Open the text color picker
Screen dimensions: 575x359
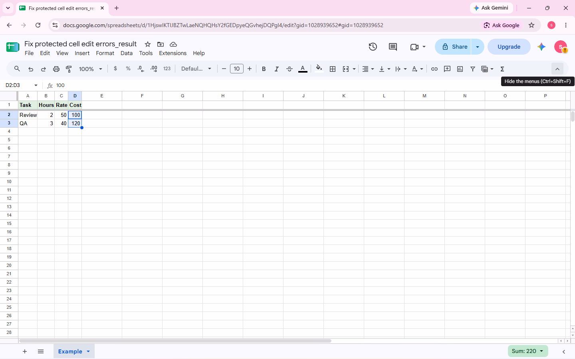(x=303, y=69)
